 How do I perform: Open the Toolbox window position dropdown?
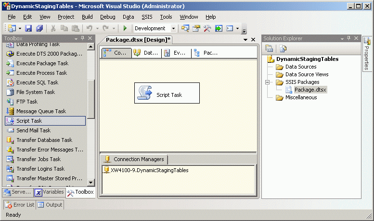(x=76, y=38)
